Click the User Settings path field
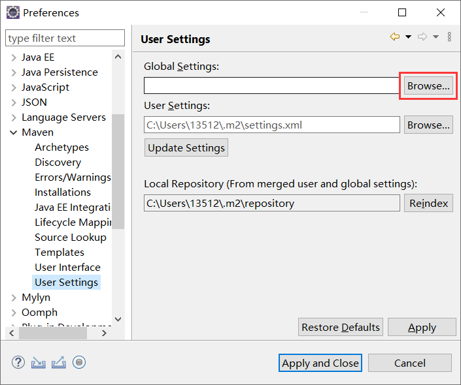Screen dimensions: 461x385 [x=272, y=125]
